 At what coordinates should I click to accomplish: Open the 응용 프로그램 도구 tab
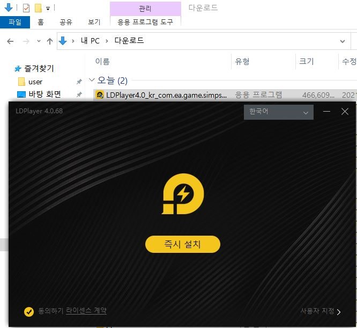pyautogui.click(x=145, y=22)
